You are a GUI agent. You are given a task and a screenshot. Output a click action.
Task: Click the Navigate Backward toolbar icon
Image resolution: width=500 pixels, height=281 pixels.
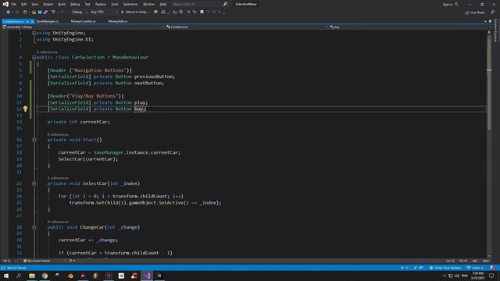pyautogui.click(x=8, y=12)
